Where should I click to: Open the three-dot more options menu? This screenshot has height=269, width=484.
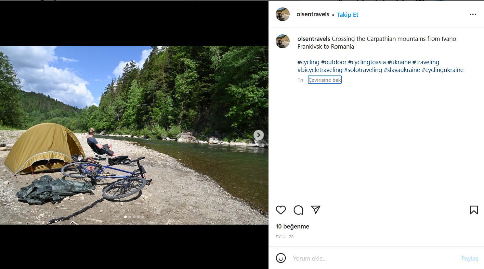[473, 14]
